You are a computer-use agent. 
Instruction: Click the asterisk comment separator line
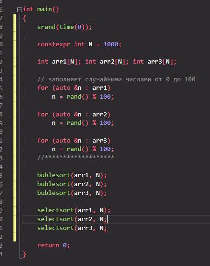point(76,157)
